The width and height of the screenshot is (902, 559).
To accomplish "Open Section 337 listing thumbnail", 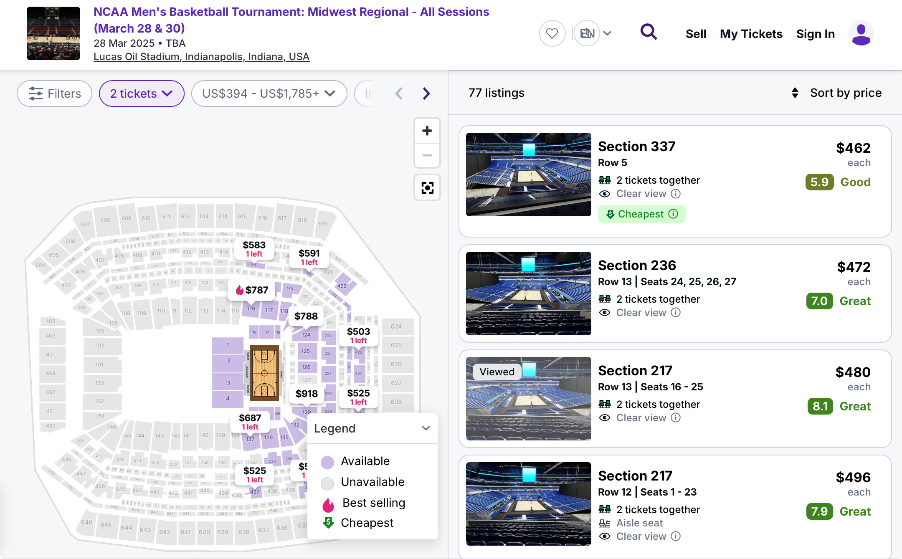I will [528, 175].
